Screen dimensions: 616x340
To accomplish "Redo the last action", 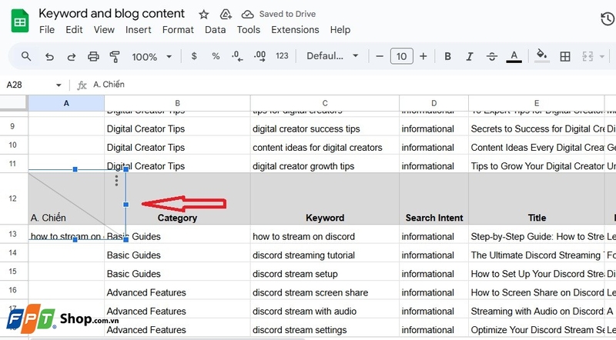I will tap(71, 56).
